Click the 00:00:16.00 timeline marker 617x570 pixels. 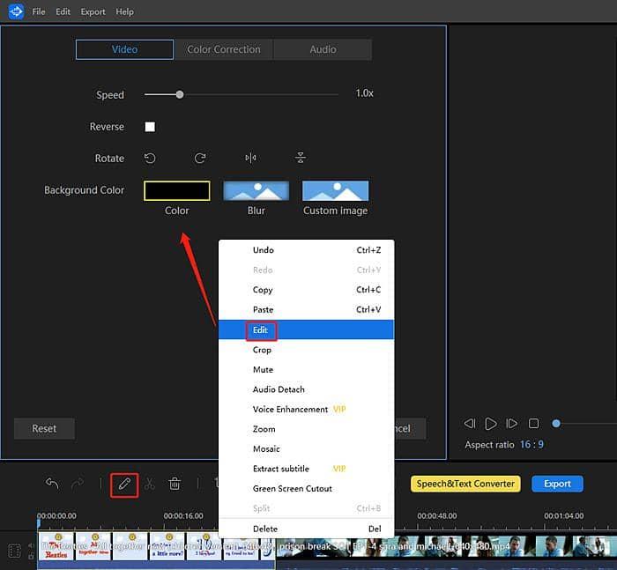click(183, 515)
